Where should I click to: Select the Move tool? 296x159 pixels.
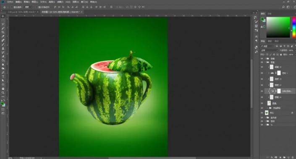tap(3, 16)
